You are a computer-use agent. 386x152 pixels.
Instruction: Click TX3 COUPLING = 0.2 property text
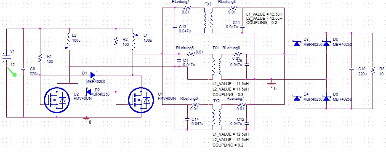click(262, 22)
